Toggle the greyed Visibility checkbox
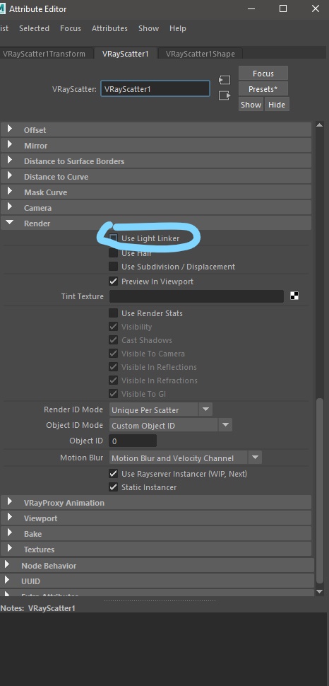Image resolution: width=329 pixels, height=686 pixels. [113, 326]
